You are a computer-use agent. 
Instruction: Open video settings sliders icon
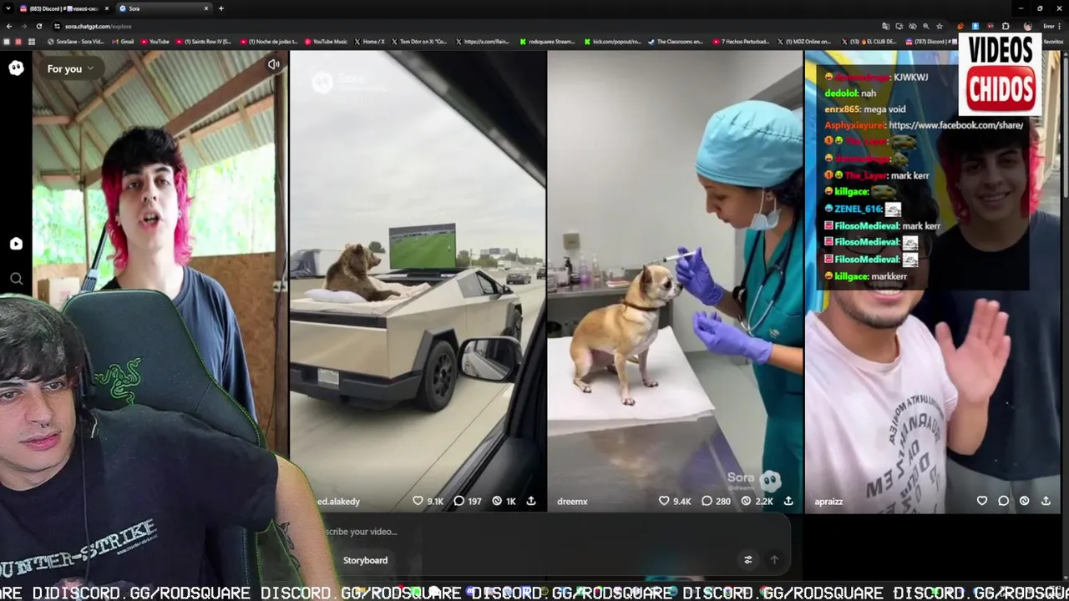[x=748, y=560]
